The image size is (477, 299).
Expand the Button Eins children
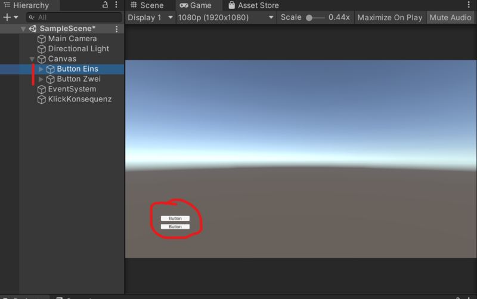[x=41, y=69]
